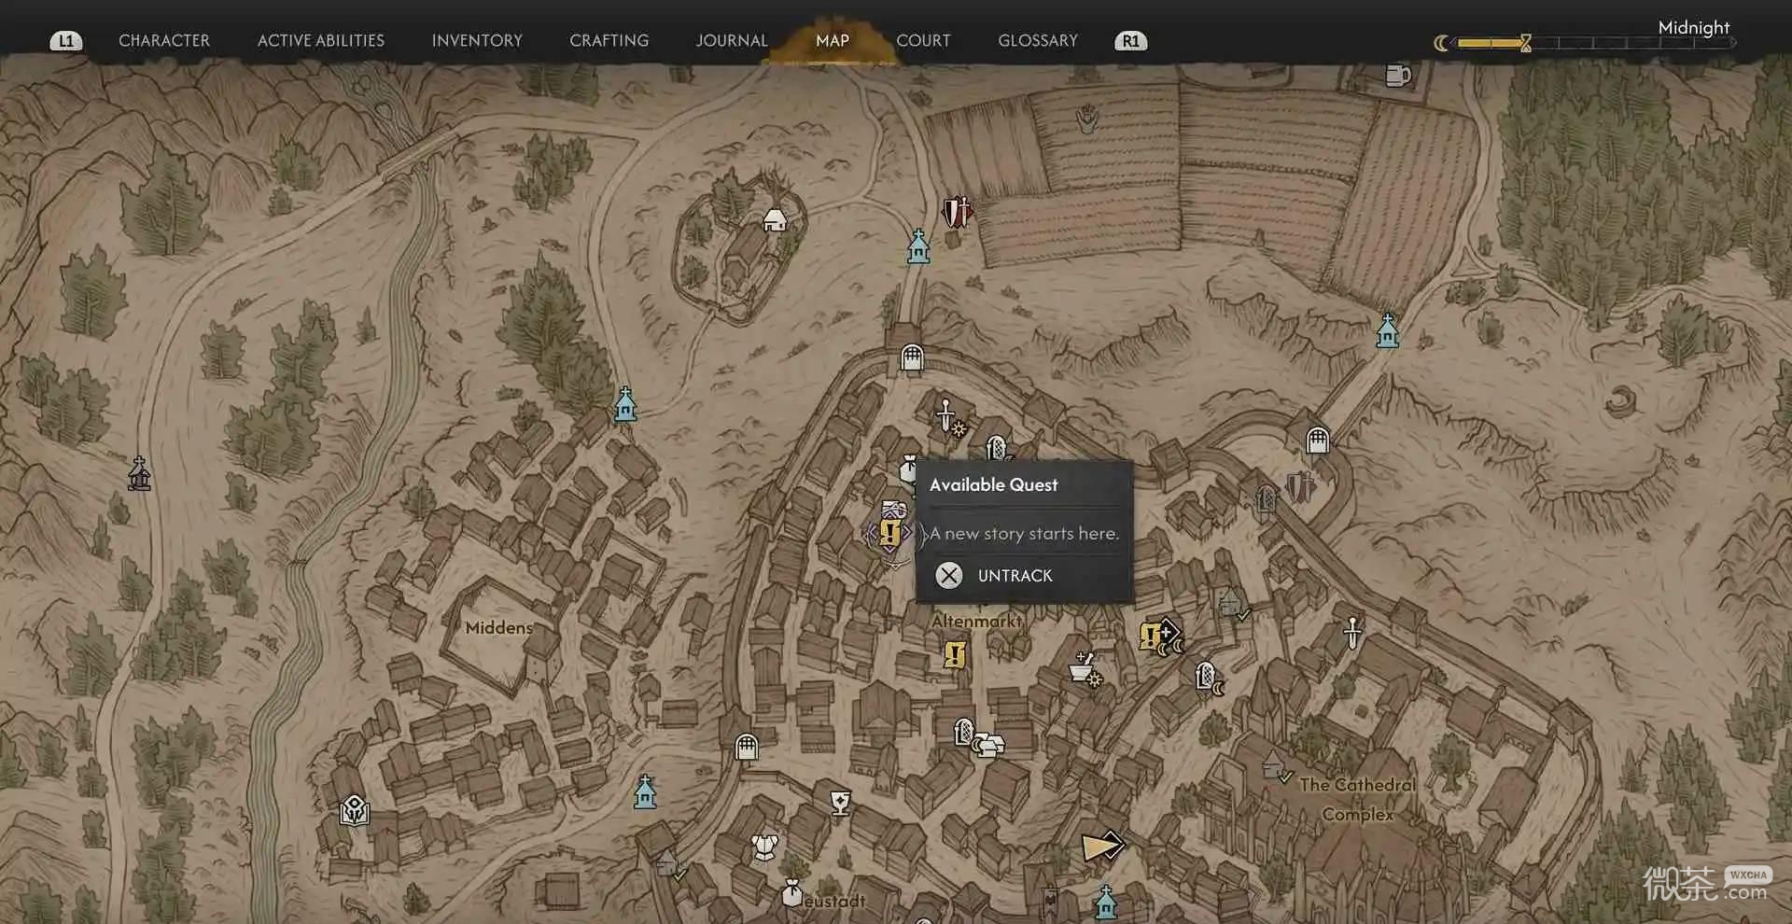Viewport: 1792px width, 924px height.
Task: Click the blue chapel icon outside the southwest gate
Action: click(x=645, y=791)
